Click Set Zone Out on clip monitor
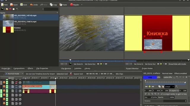The width and height of the screenshot is (190, 106). click(90, 64)
